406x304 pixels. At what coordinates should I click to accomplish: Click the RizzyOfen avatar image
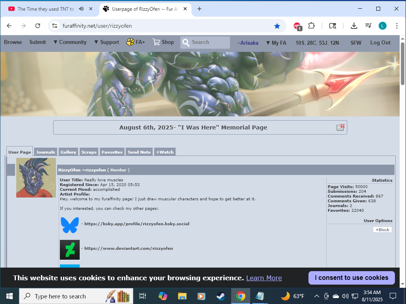pyautogui.click(x=36, y=178)
